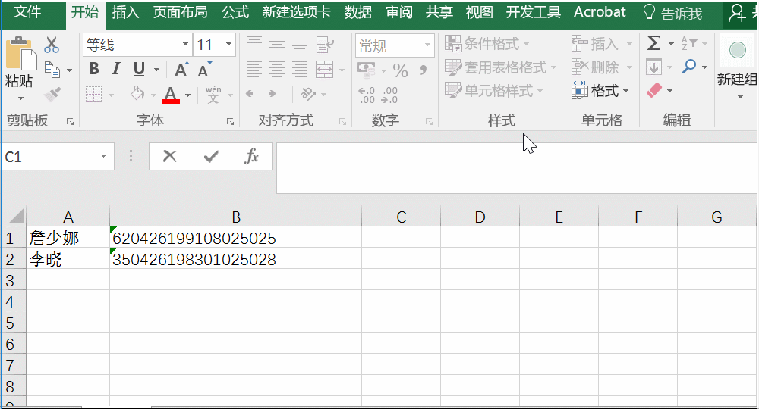
Task: Select cell containing 詹少娜
Action: tap(68, 238)
